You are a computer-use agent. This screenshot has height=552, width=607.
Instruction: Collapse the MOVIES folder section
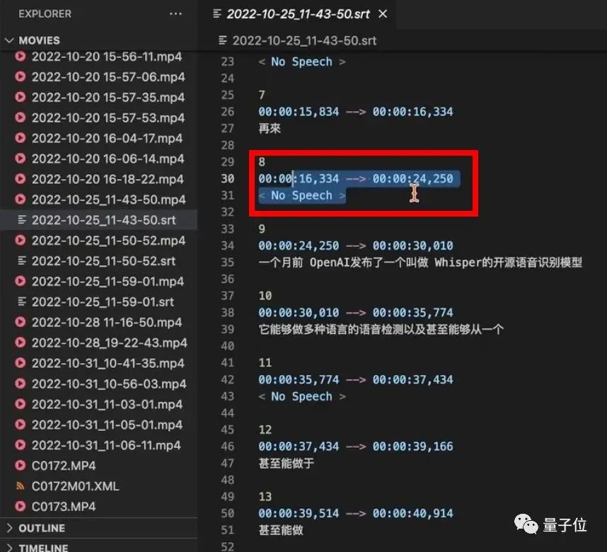pos(9,40)
